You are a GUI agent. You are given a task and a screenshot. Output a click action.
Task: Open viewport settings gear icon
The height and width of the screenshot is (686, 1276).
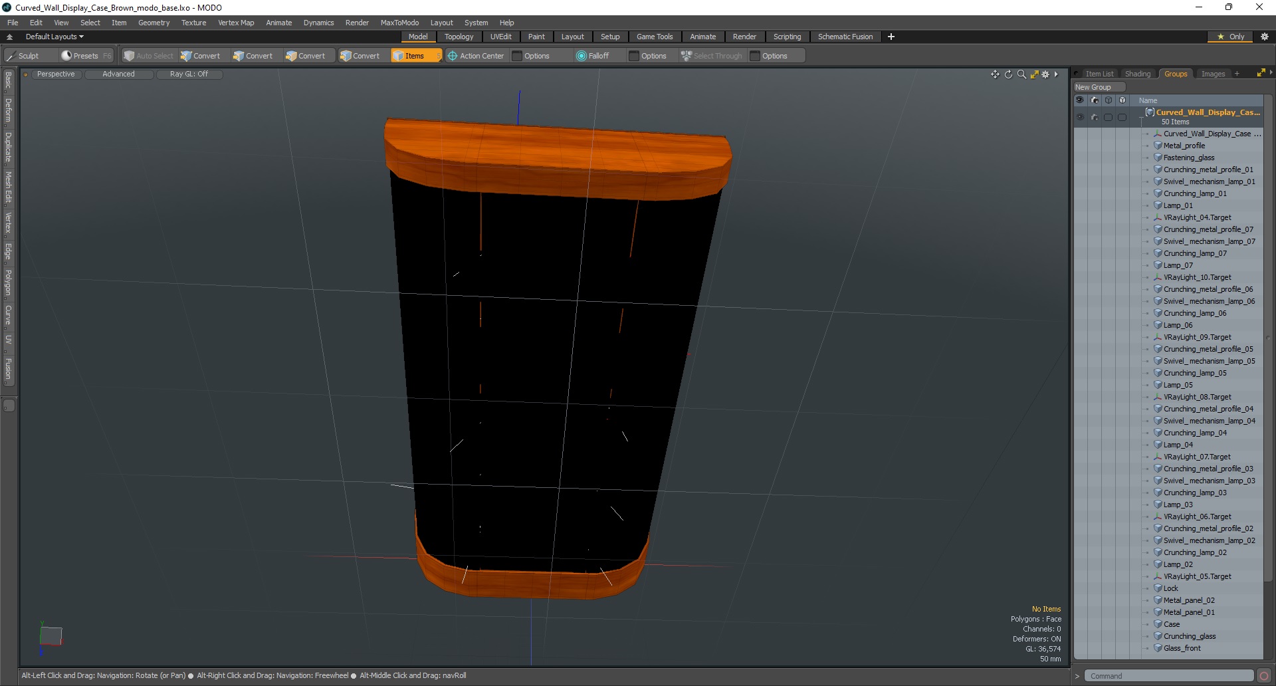1045,74
